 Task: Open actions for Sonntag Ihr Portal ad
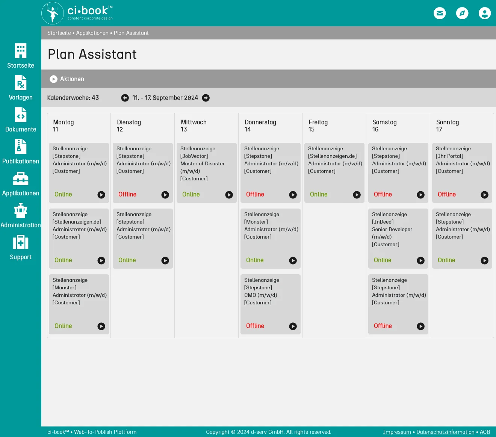click(485, 195)
